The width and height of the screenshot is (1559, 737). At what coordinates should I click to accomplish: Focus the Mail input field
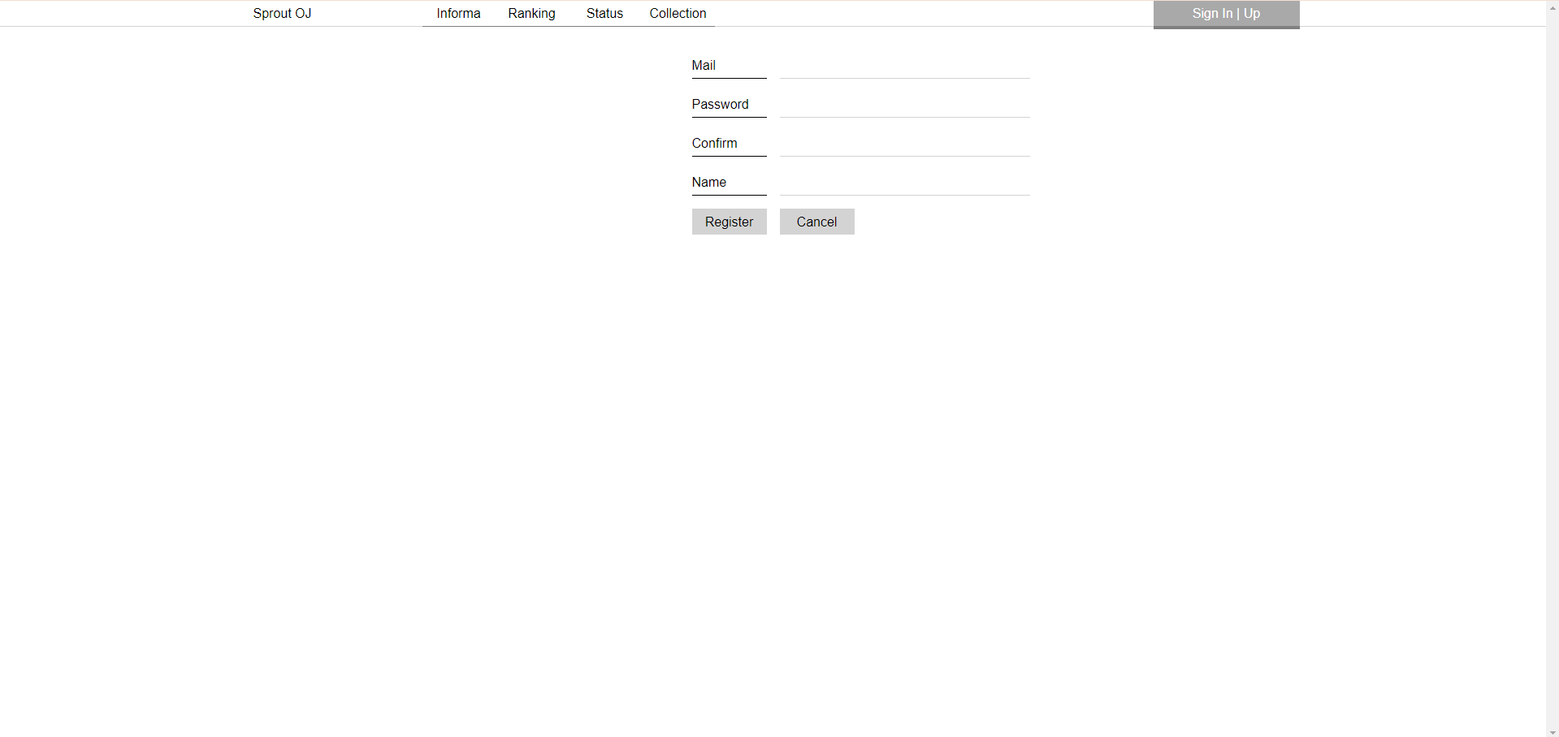click(x=904, y=66)
